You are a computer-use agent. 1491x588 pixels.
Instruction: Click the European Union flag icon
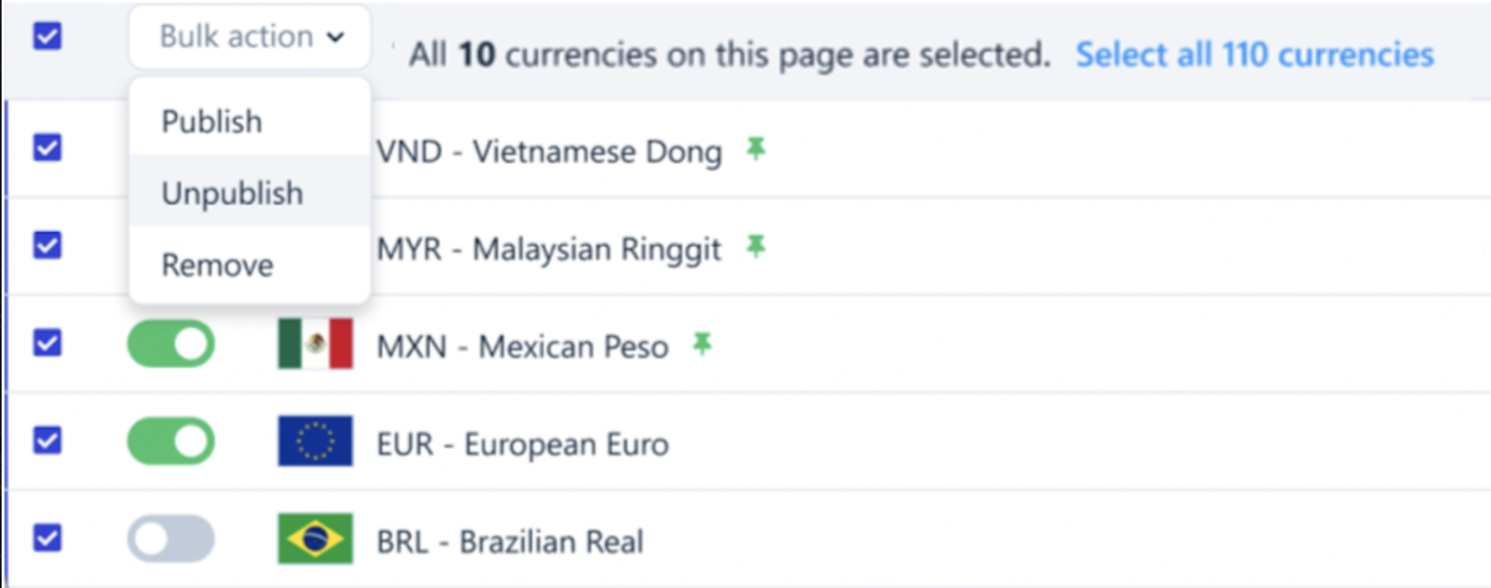click(315, 441)
